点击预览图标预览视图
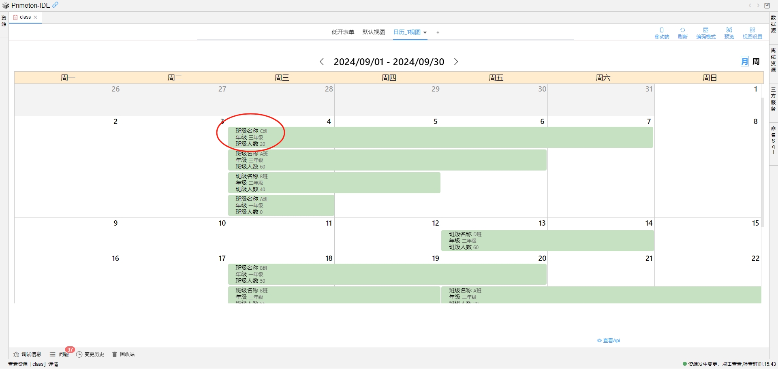The image size is (778, 369). (x=729, y=32)
